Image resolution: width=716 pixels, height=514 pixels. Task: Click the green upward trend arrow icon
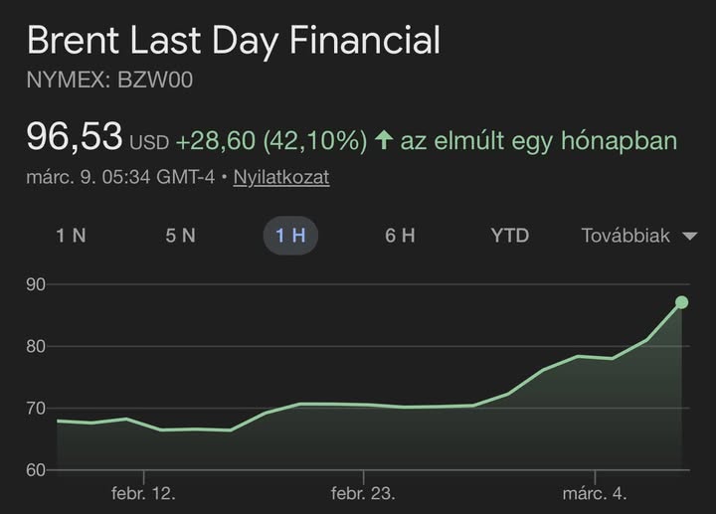click(383, 141)
